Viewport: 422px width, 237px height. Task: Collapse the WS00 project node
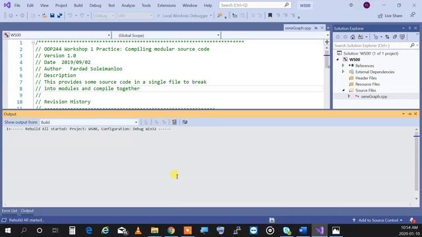coord(338,60)
